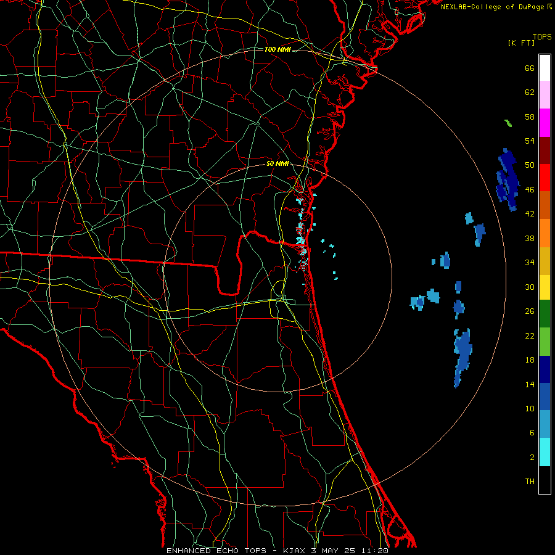555x555 pixels.
Task: Click the legend value "54"
Action: tap(530, 141)
